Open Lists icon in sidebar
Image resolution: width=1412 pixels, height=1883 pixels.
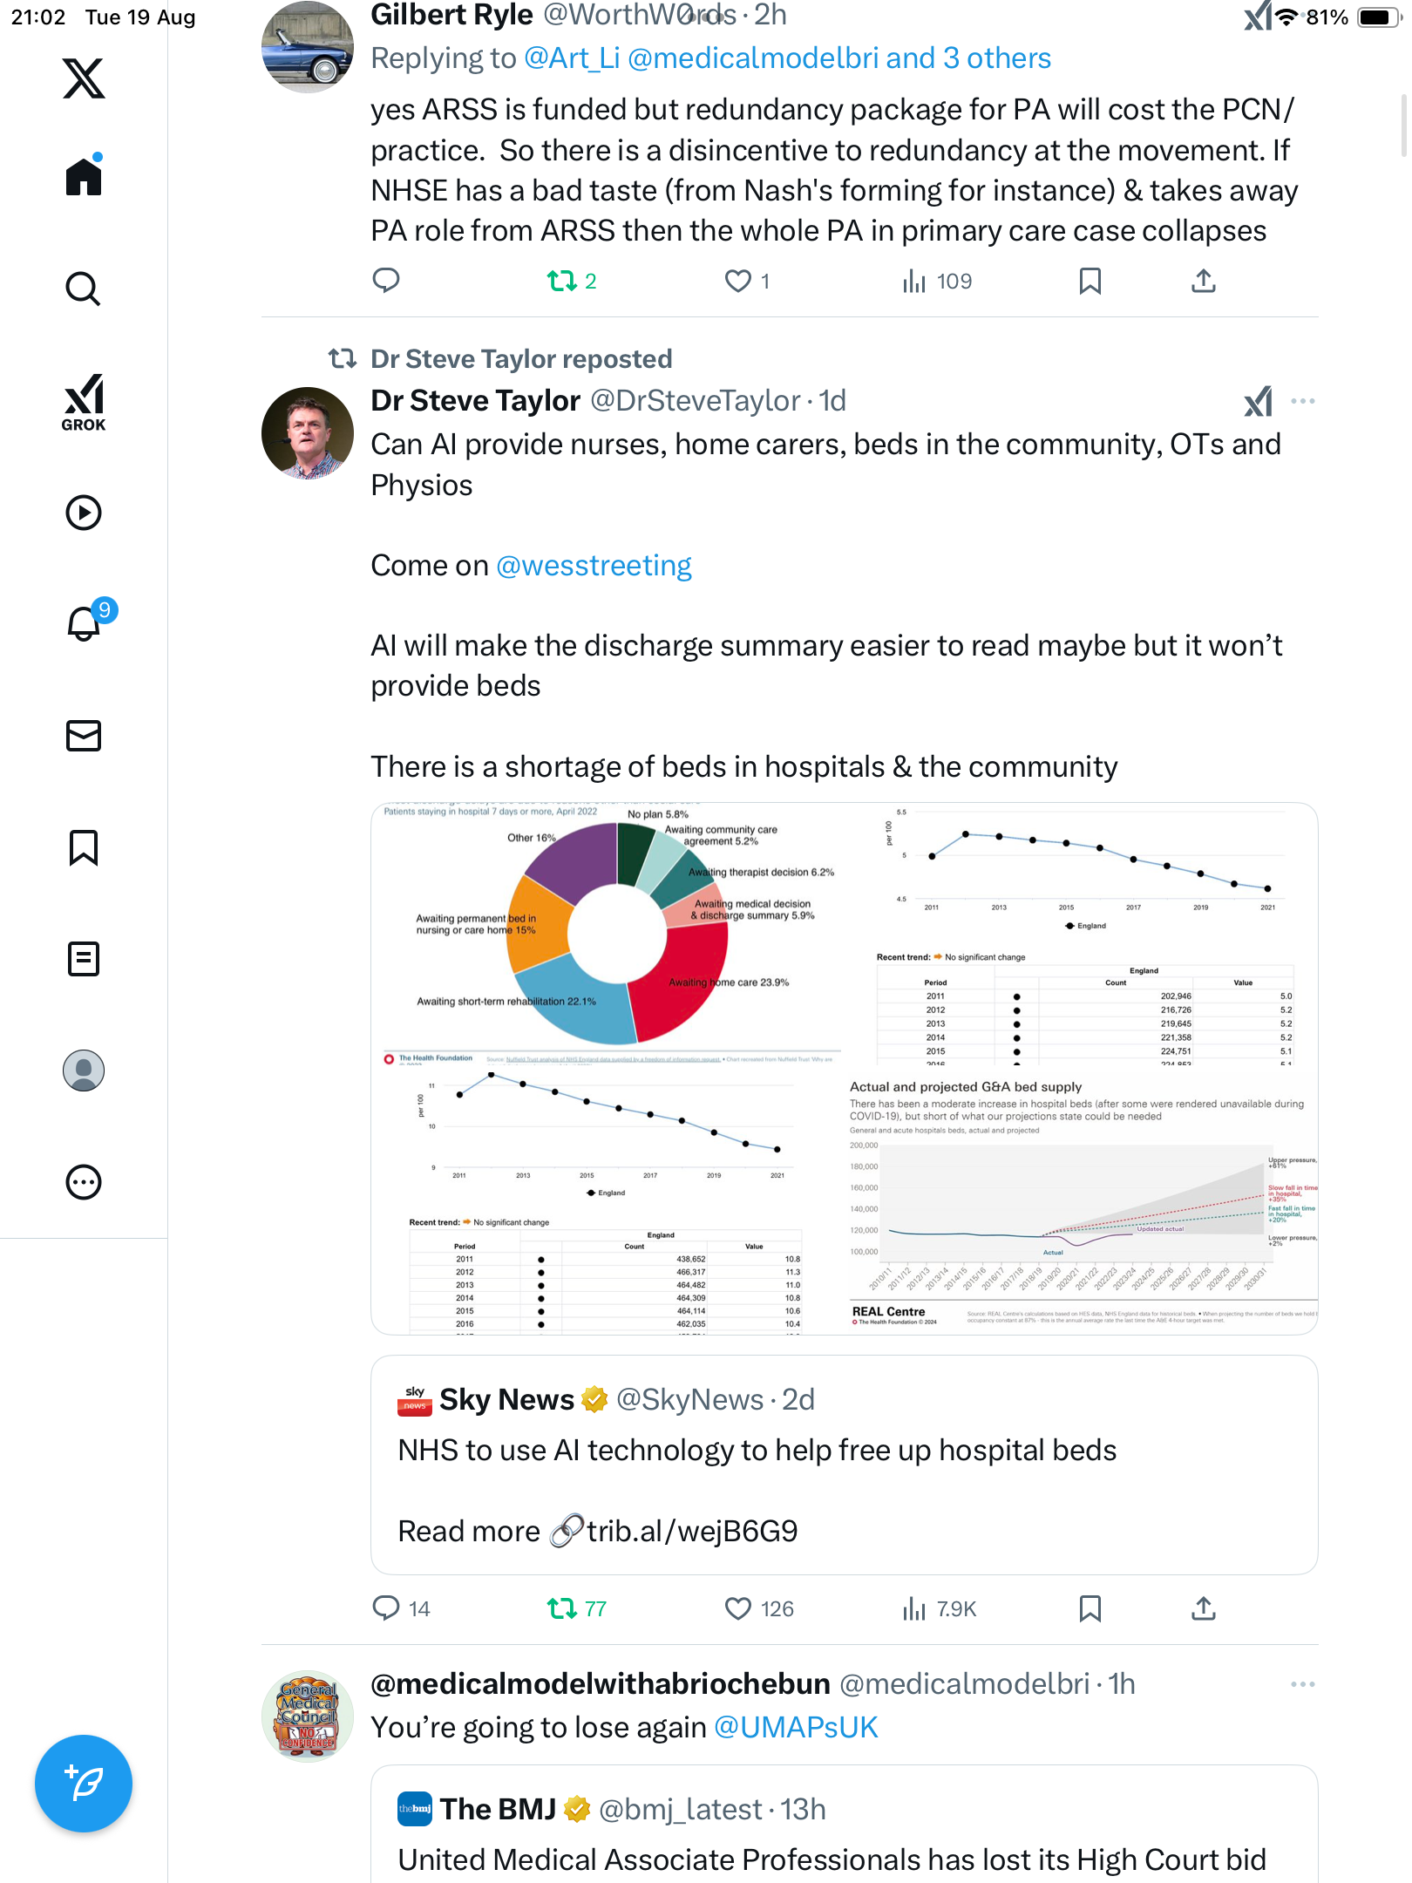pos(84,959)
